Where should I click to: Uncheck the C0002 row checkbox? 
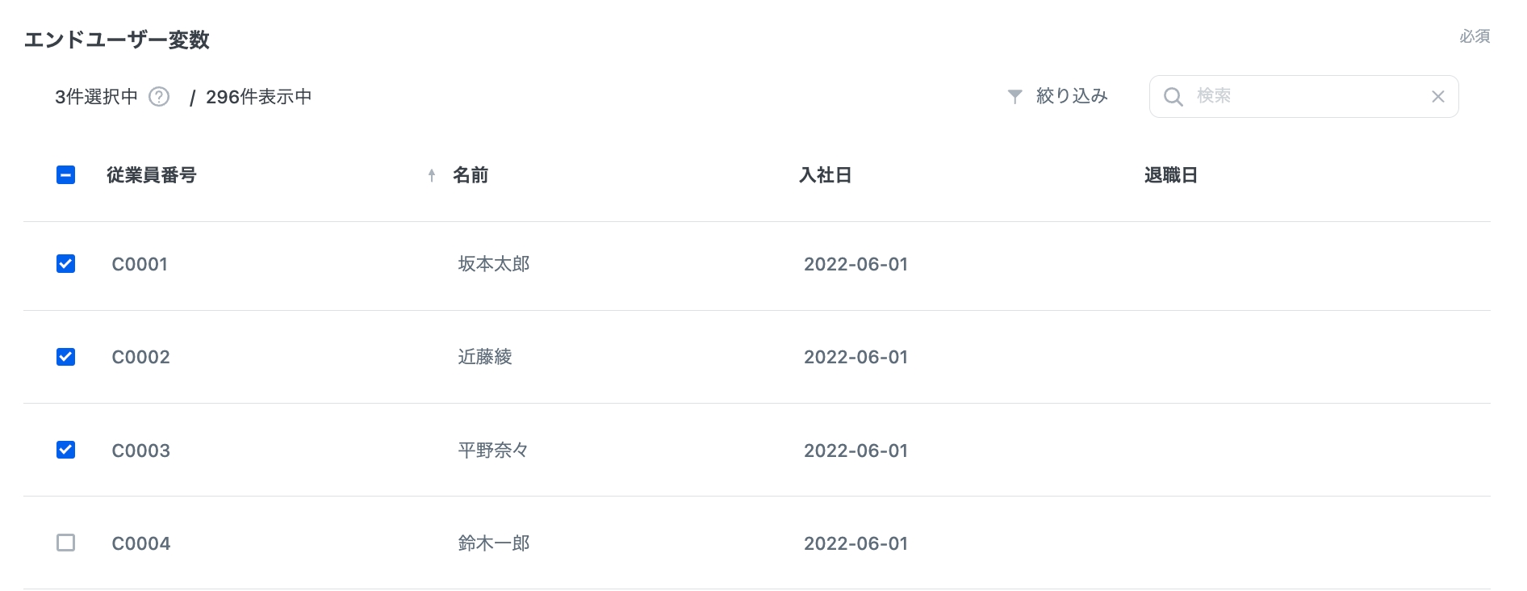pos(66,357)
